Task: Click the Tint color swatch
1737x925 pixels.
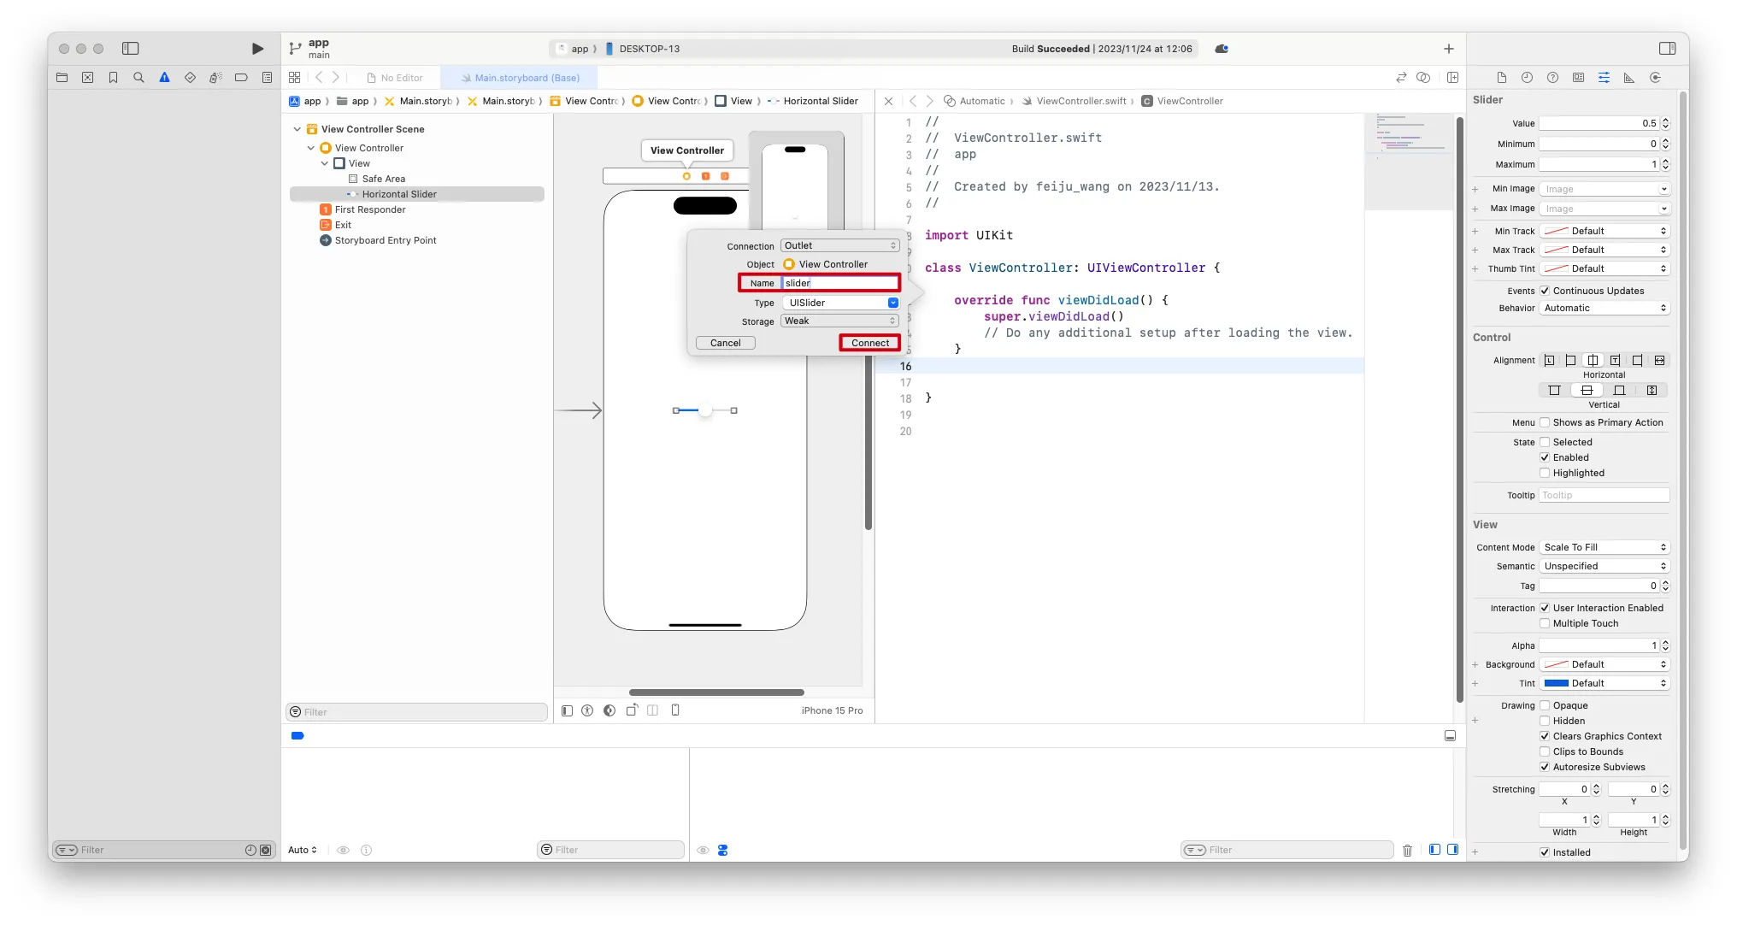Action: (x=1556, y=683)
